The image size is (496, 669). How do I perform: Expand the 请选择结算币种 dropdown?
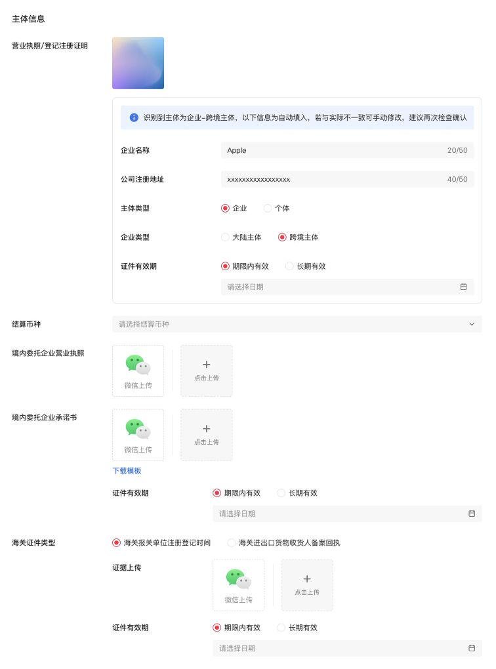[x=297, y=324]
